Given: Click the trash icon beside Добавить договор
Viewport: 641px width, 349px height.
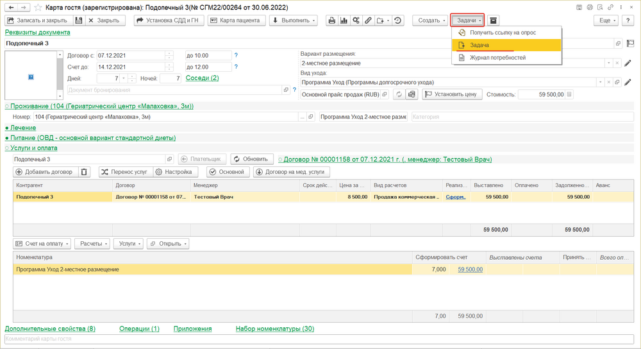Looking at the screenshot, I should [85, 172].
